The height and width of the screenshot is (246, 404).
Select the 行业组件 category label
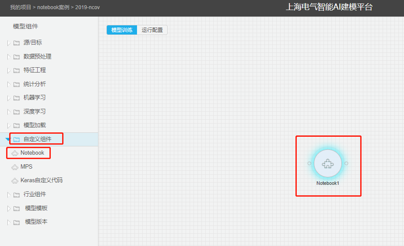(35, 194)
